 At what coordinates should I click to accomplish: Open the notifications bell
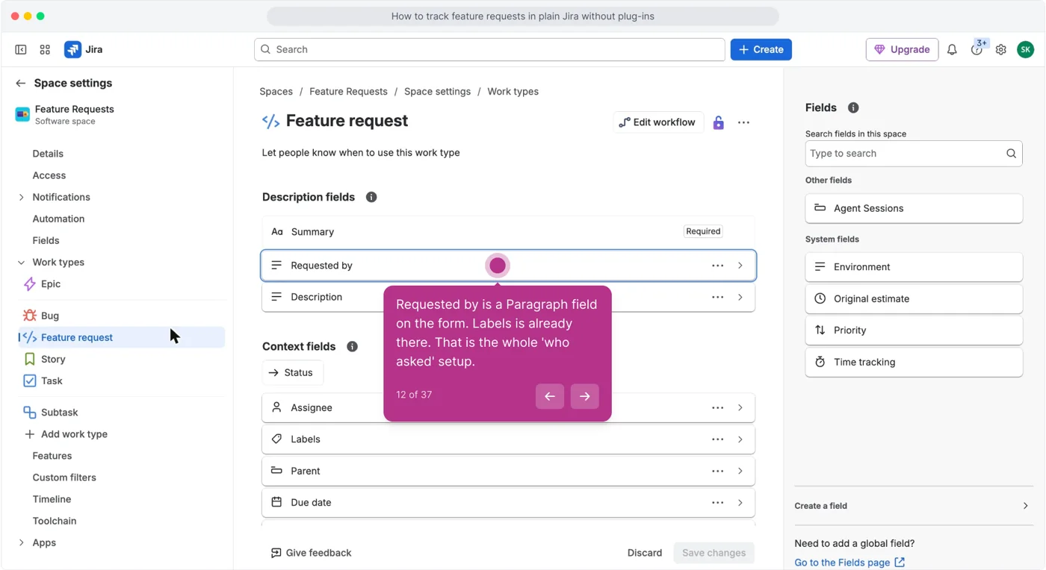[x=952, y=49]
